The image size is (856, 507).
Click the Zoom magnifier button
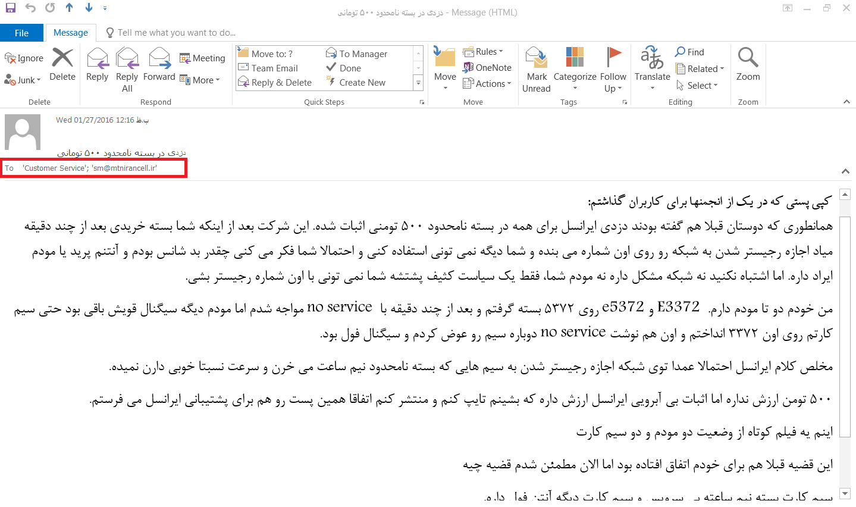748,64
